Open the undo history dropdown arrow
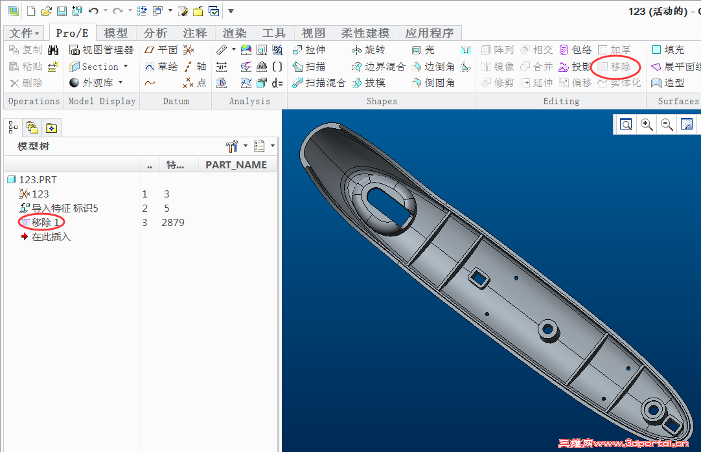Viewport: 701px width, 452px height. click(x=106, y=11)
